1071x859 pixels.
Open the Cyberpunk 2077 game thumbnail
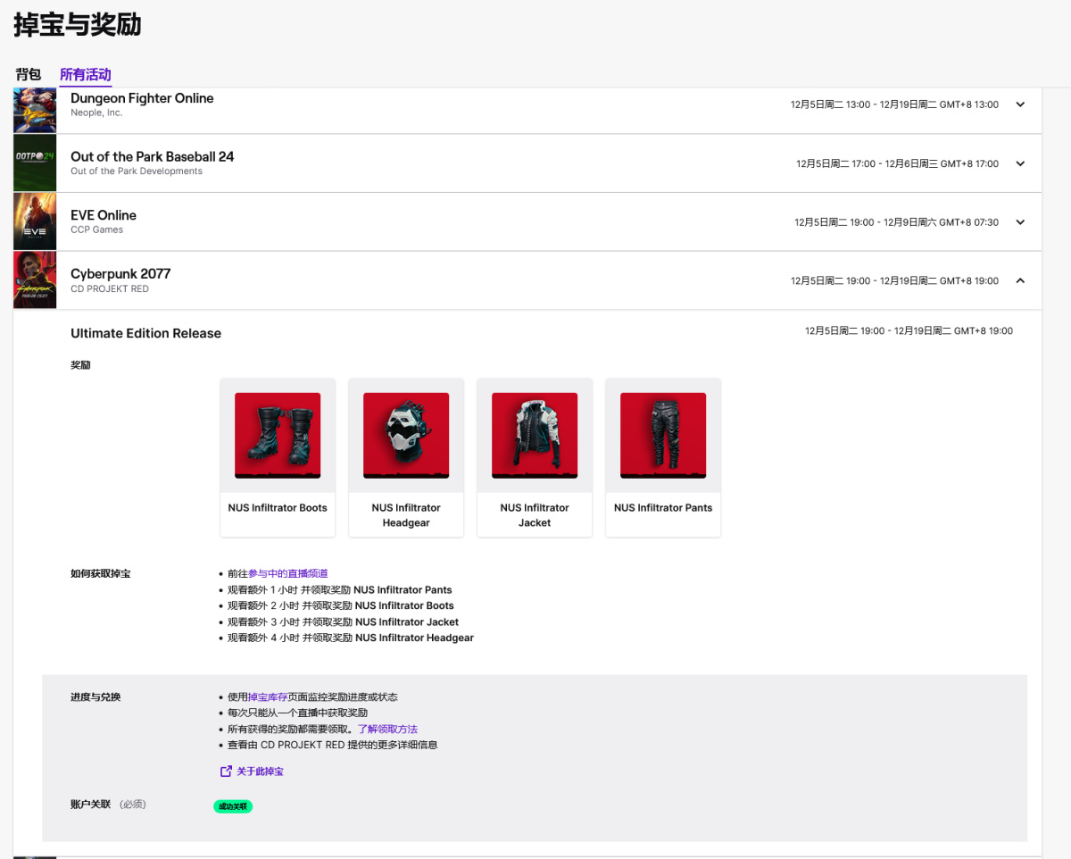tap(35, 280)
